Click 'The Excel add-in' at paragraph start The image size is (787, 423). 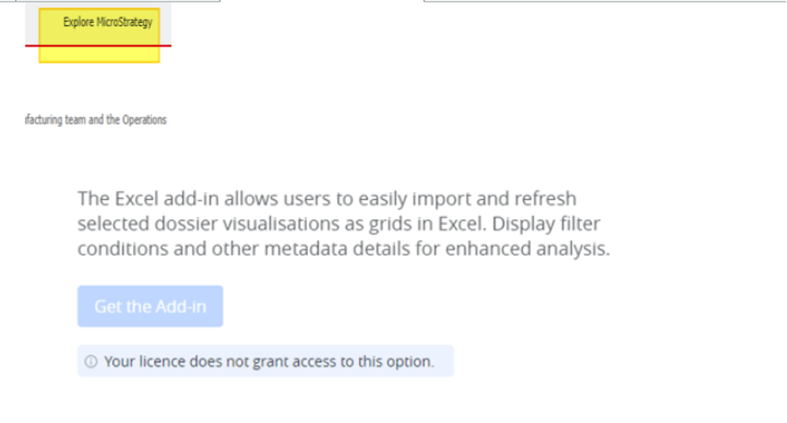coord(134,199)
